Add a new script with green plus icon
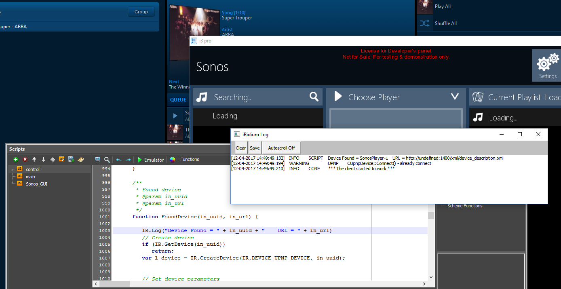The width and height of the screenshot is (561, 289). point(16,160)
